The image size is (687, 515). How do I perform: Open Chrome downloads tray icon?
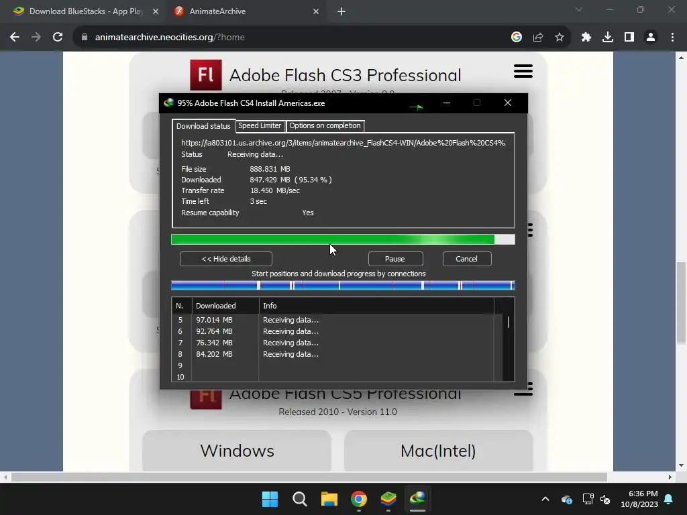point(608,38)
